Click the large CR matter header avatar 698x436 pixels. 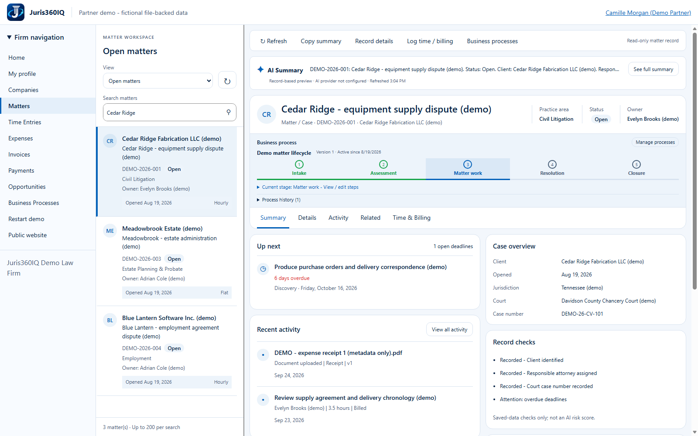(267, 114)
